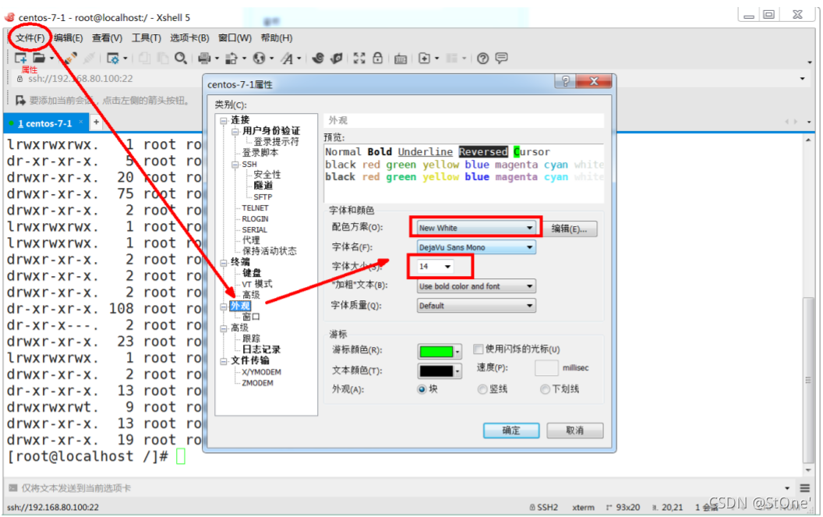823x517 pixels.
Task: Open the 文件(F) menu
Action: click(x=30, y=38)
